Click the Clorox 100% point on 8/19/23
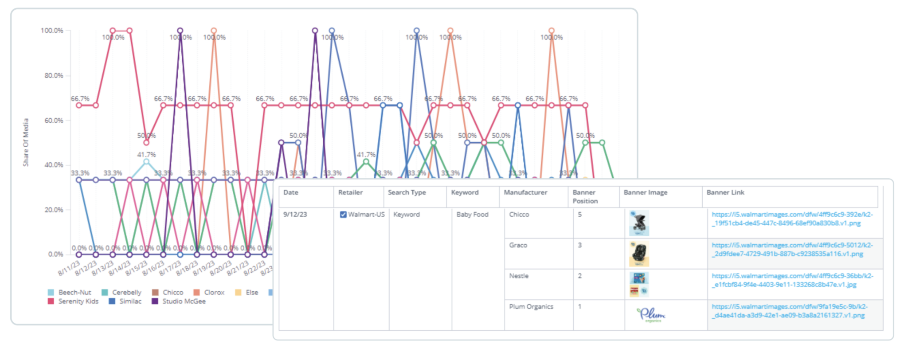Viewport: 908px width, 352px height. coord(214,31)
